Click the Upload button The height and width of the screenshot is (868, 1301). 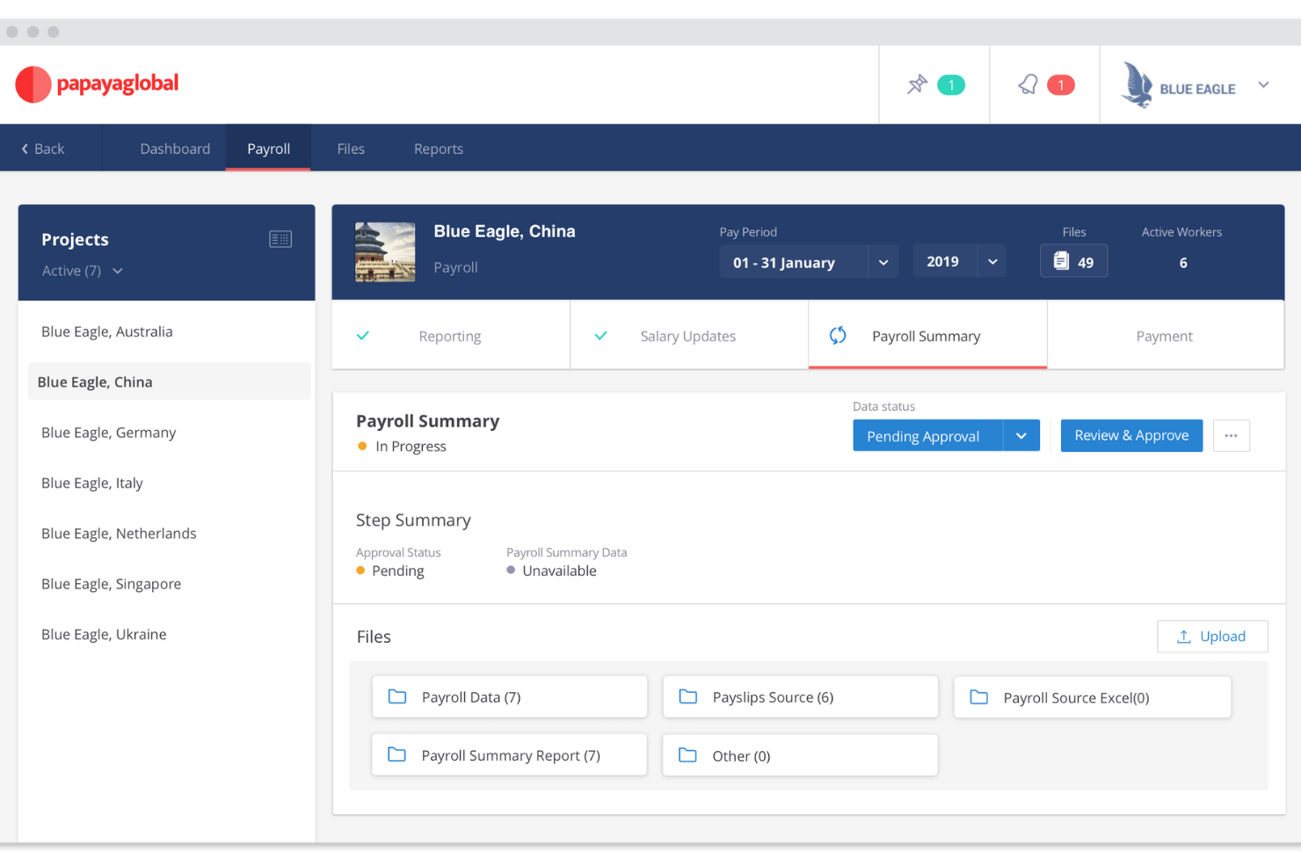point(1212,637)
